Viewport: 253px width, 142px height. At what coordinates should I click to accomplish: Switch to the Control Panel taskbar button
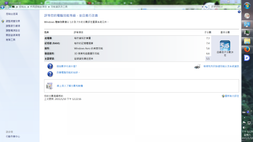[247, 25]
